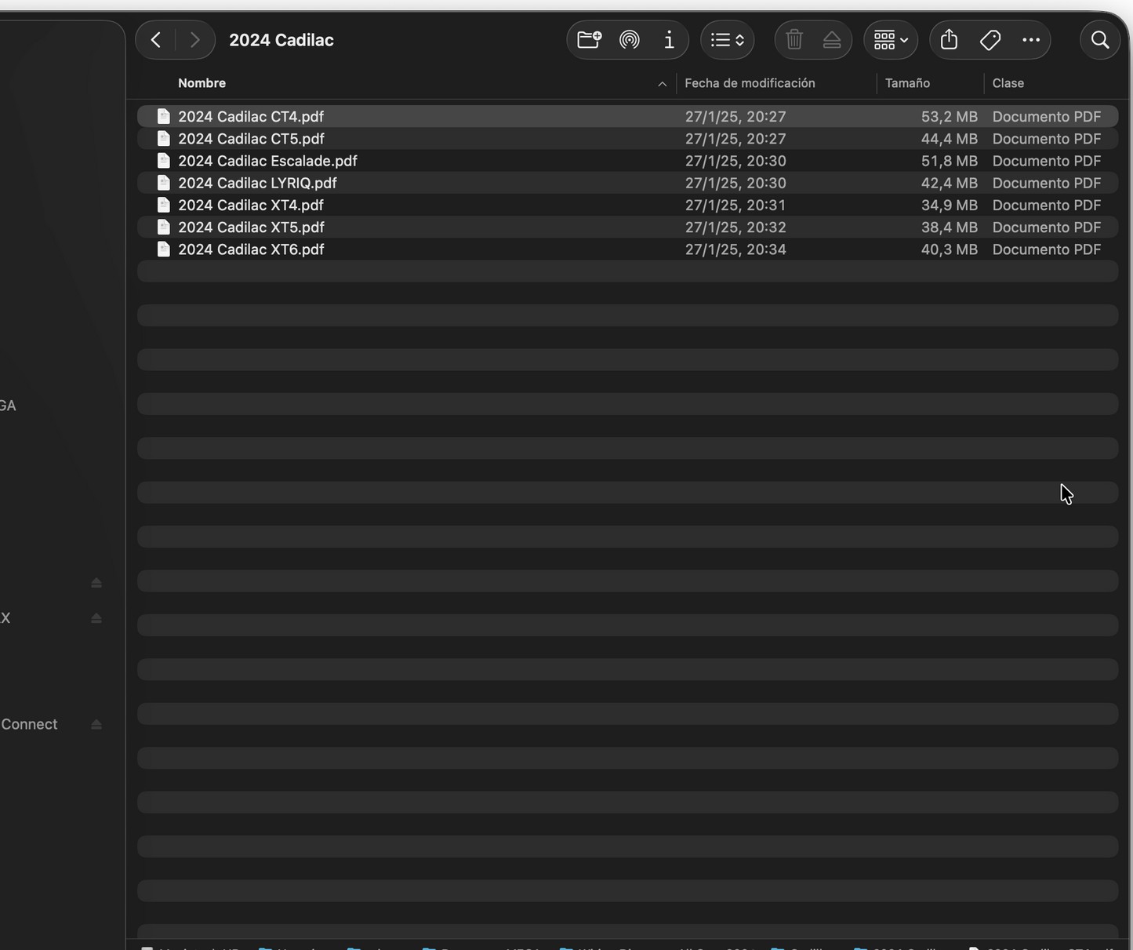
Task: Open the more actions ellipsis menu
Action: [1031, 40]
